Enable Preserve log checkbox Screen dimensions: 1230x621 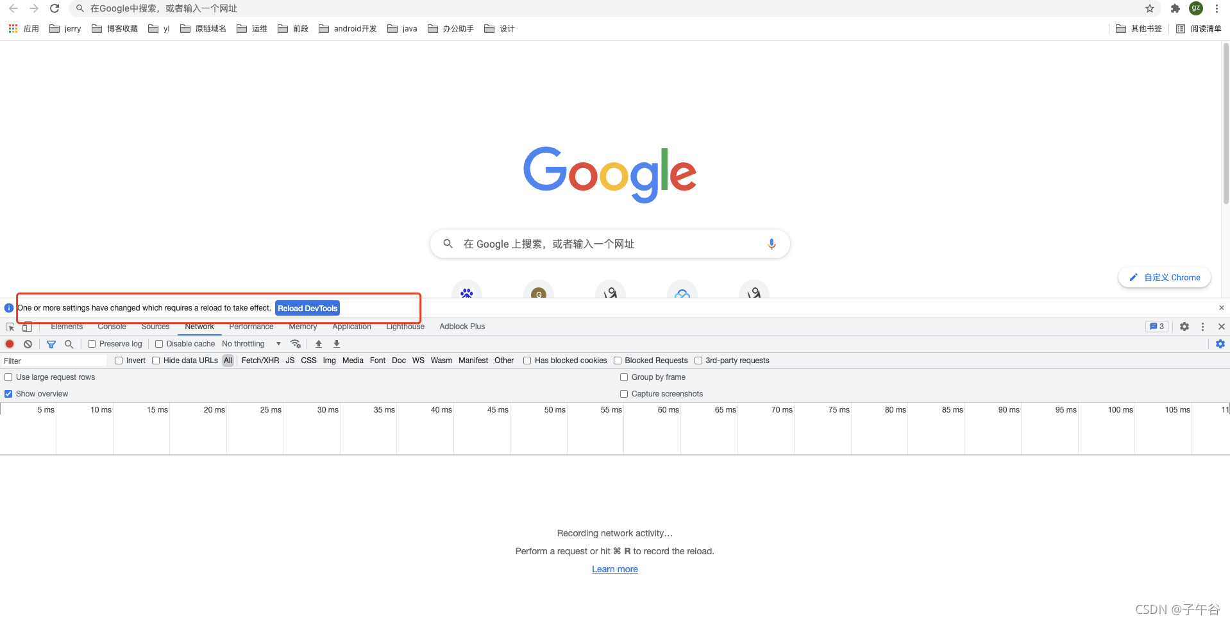click(x=92, y=344)
